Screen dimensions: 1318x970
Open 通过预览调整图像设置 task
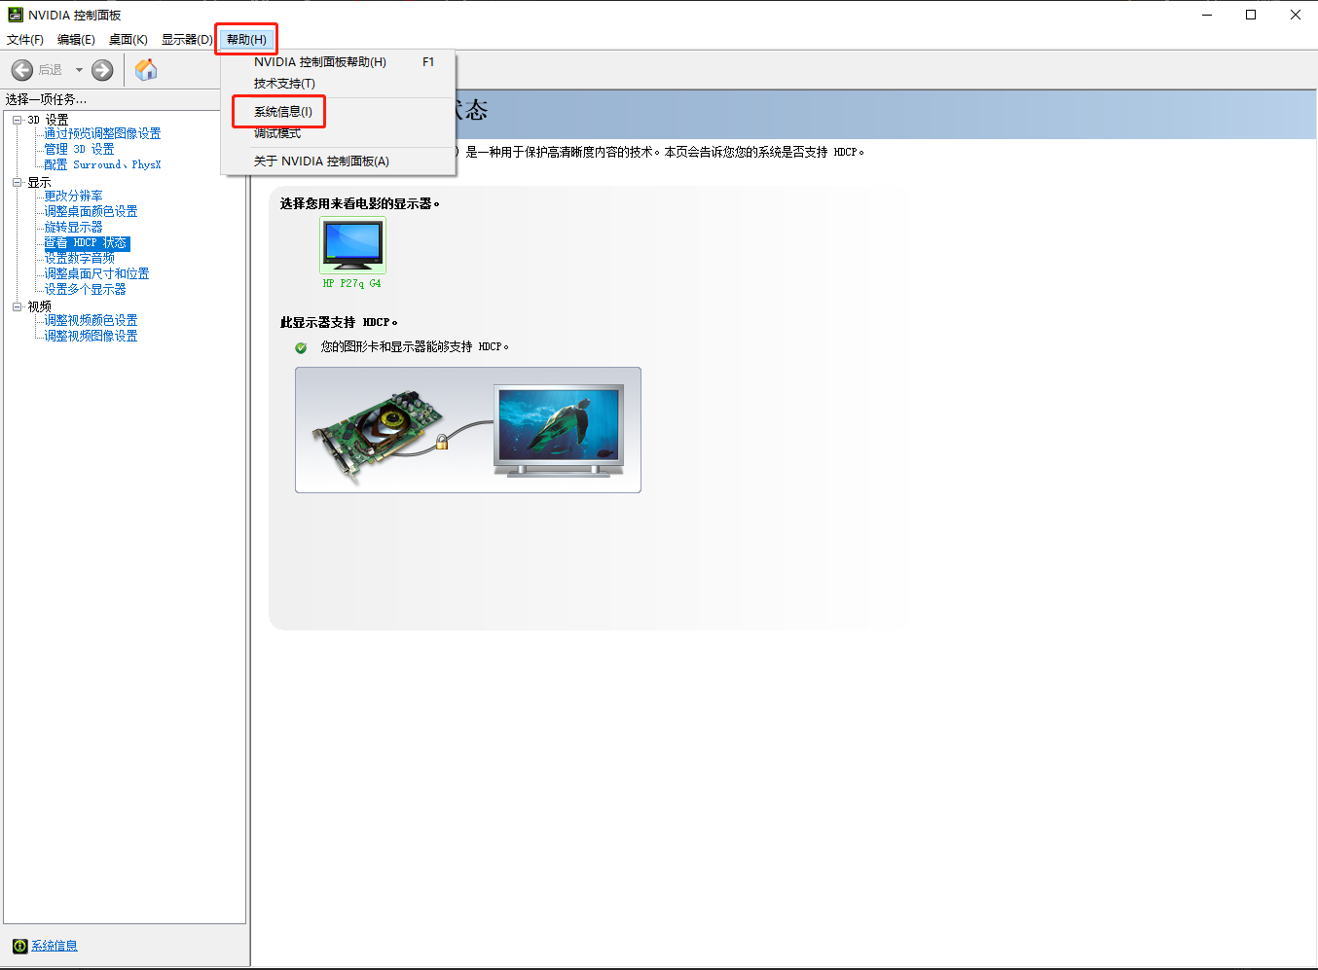tap(102, 134)
